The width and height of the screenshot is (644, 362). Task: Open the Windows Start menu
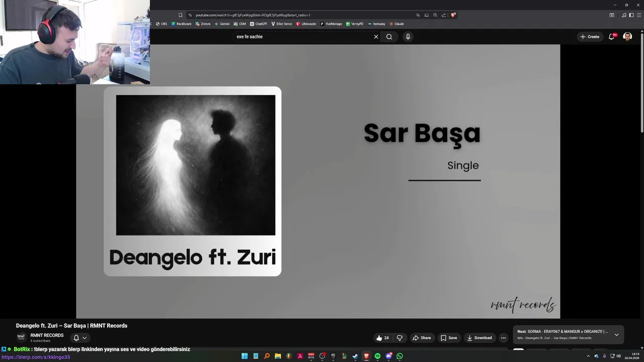[245, 356]
